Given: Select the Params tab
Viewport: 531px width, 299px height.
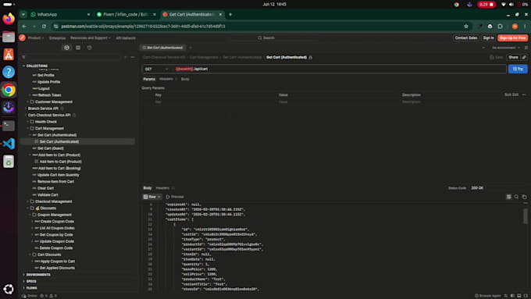Looking at the screenshot, I should 149,79.
